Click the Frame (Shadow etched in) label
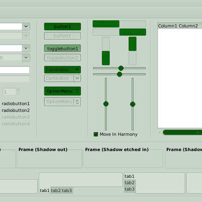202x202 pixels. click(x=117, y=149)
